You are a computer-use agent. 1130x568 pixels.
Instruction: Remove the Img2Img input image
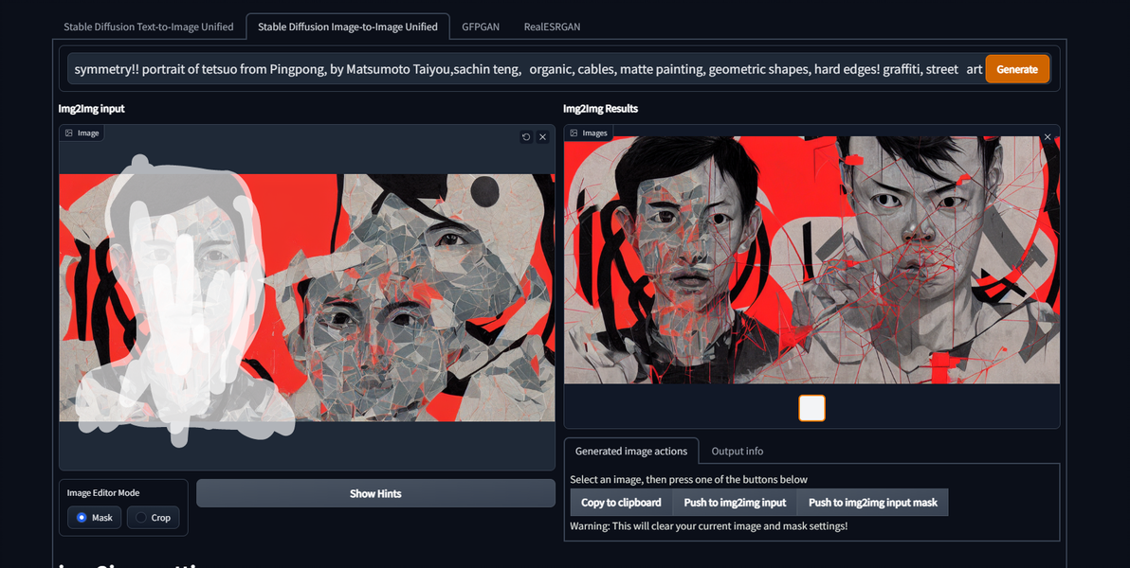(x=542, y=136)
